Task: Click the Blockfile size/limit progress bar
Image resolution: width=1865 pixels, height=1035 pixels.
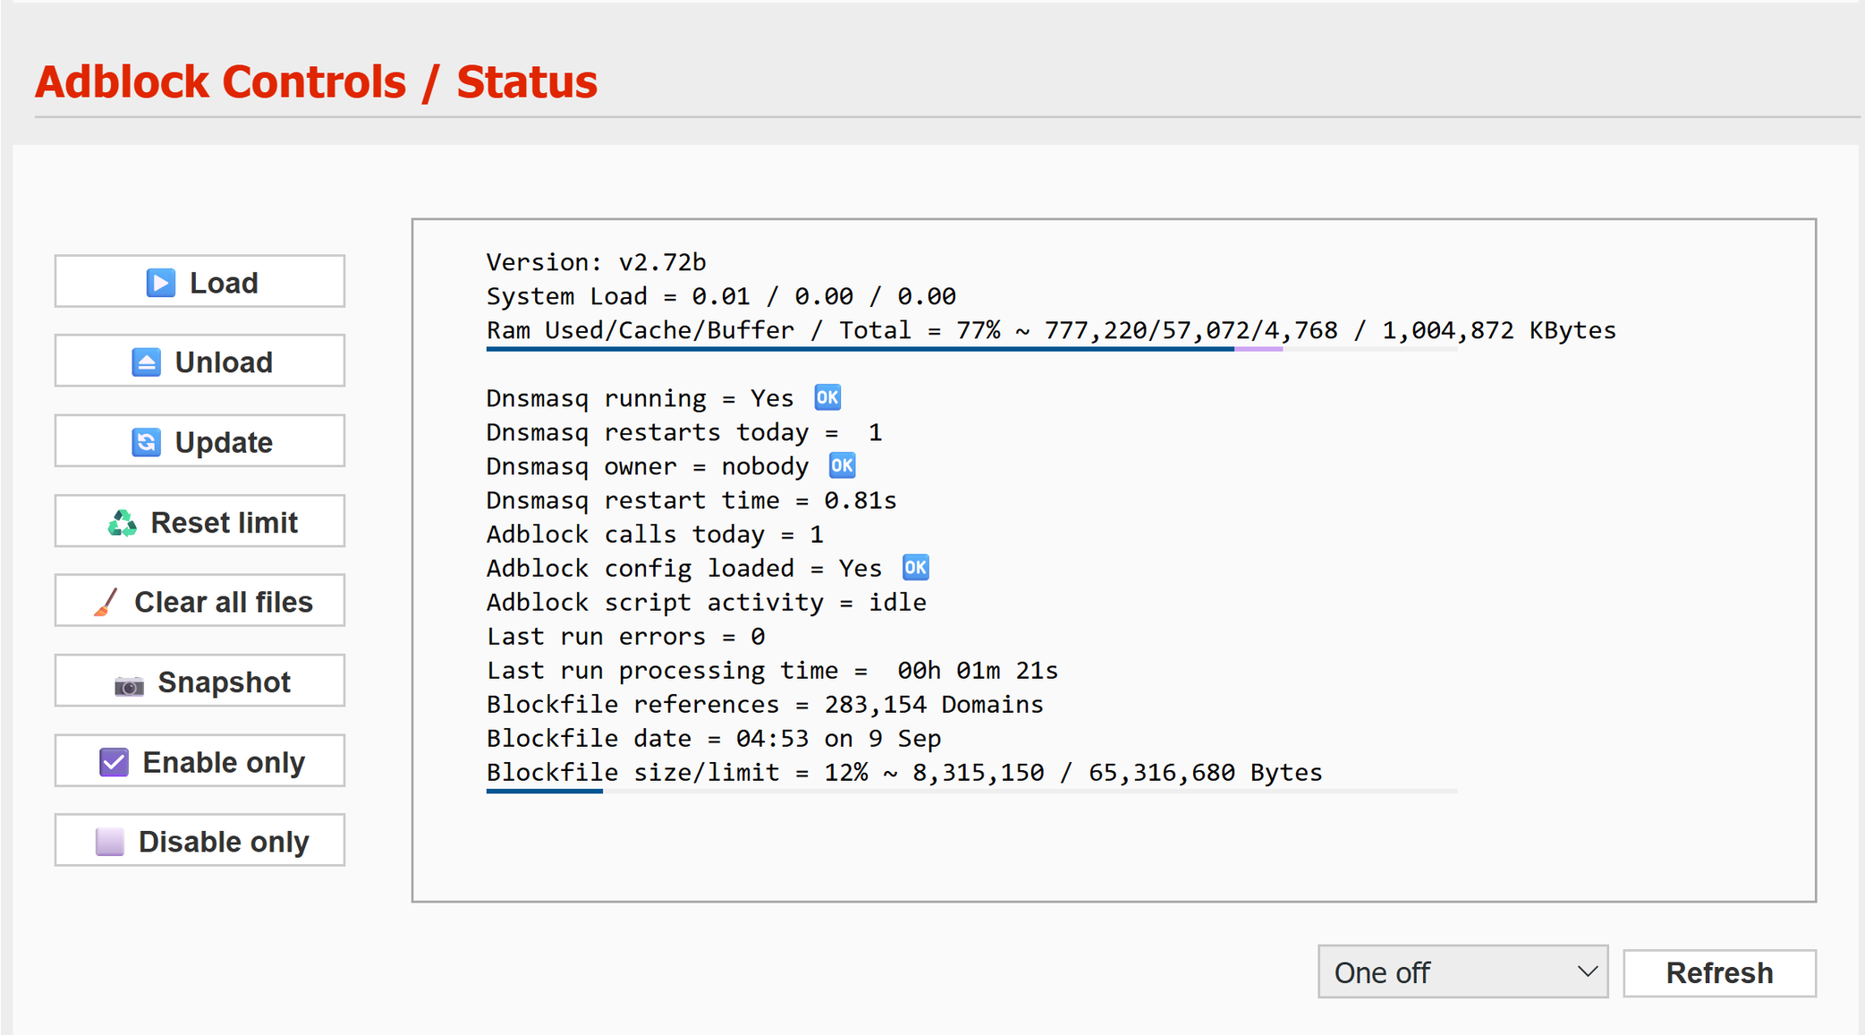Action: point(971,791)
